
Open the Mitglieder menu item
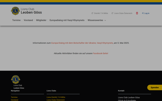41,20
